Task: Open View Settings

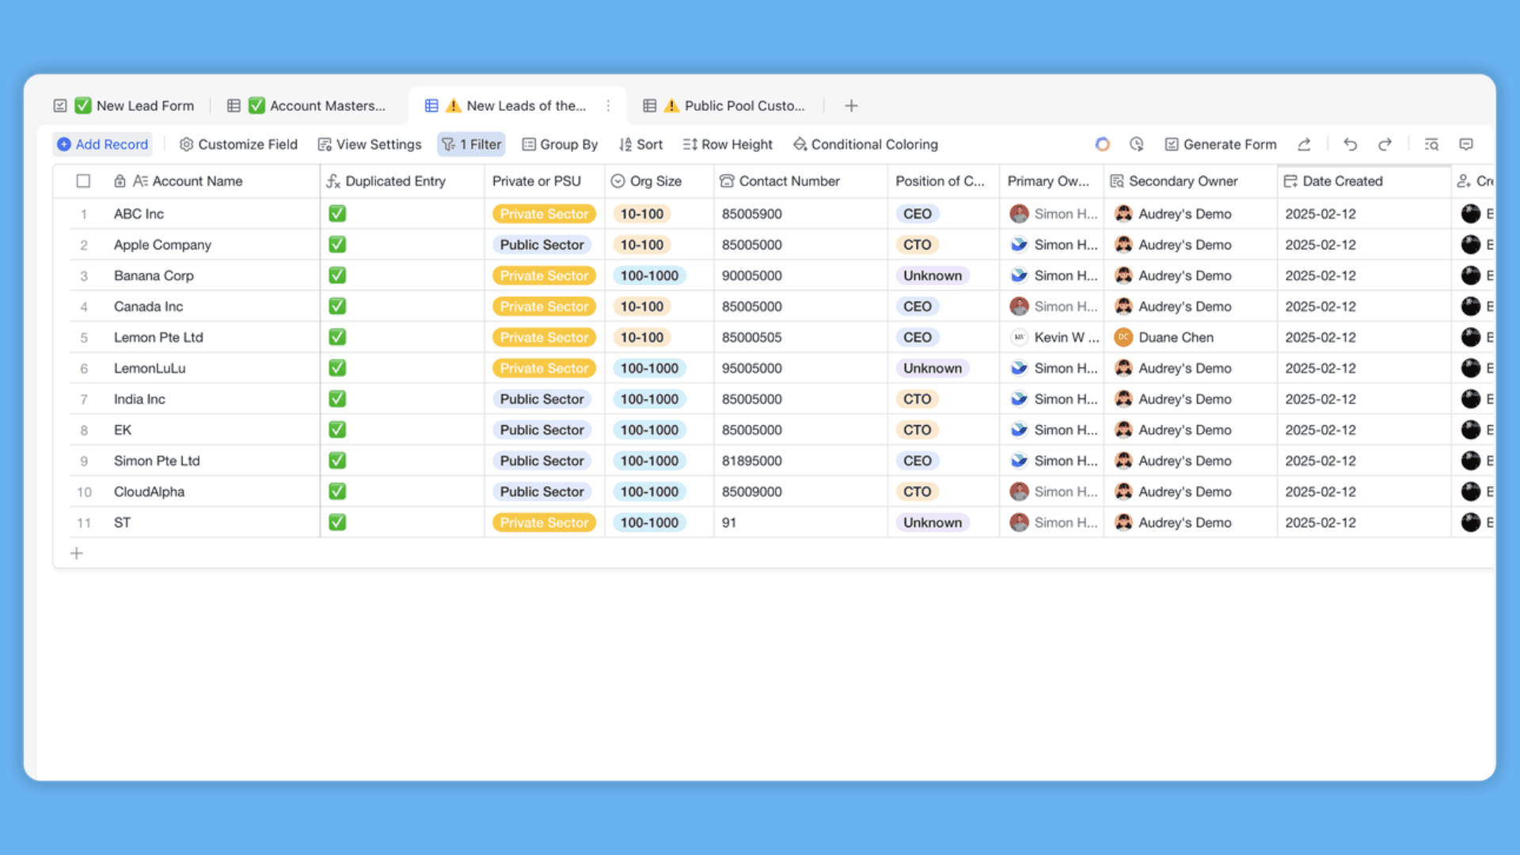Action: (x=370, y=144)
